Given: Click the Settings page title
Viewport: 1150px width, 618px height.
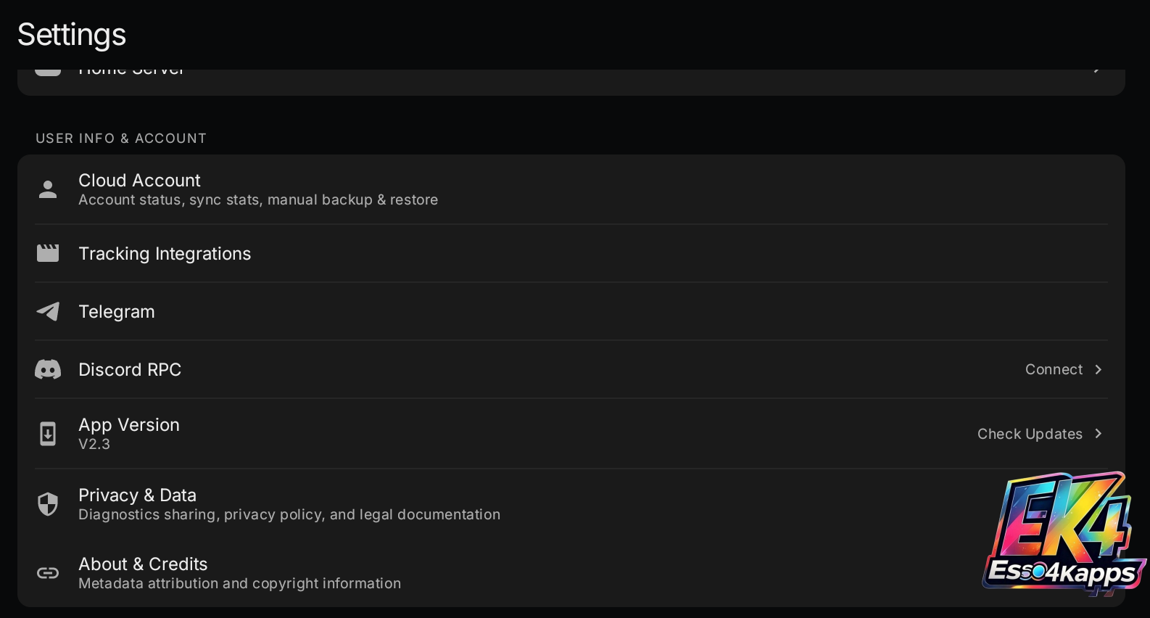Looking at the screenshot, I should 72,35.
